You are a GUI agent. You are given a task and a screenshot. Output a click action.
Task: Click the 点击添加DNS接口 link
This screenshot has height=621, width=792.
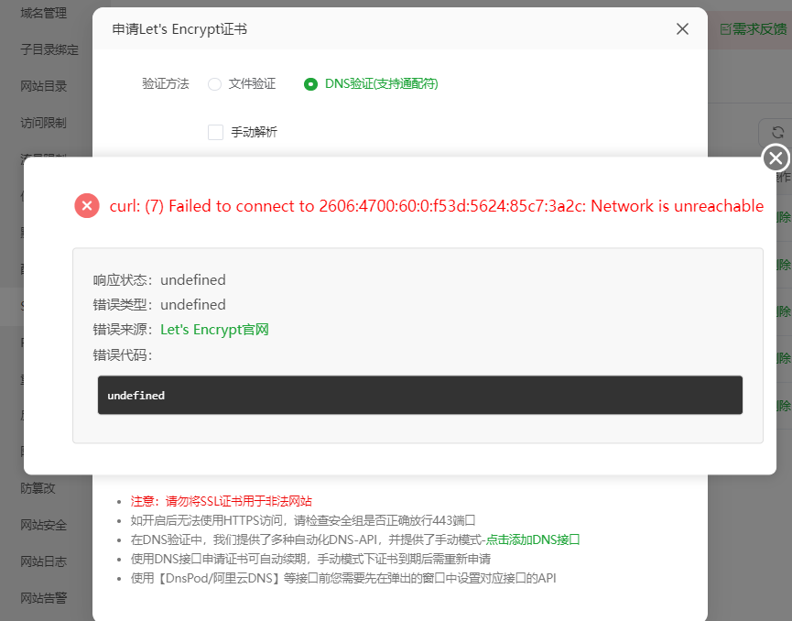click(532, 539)
